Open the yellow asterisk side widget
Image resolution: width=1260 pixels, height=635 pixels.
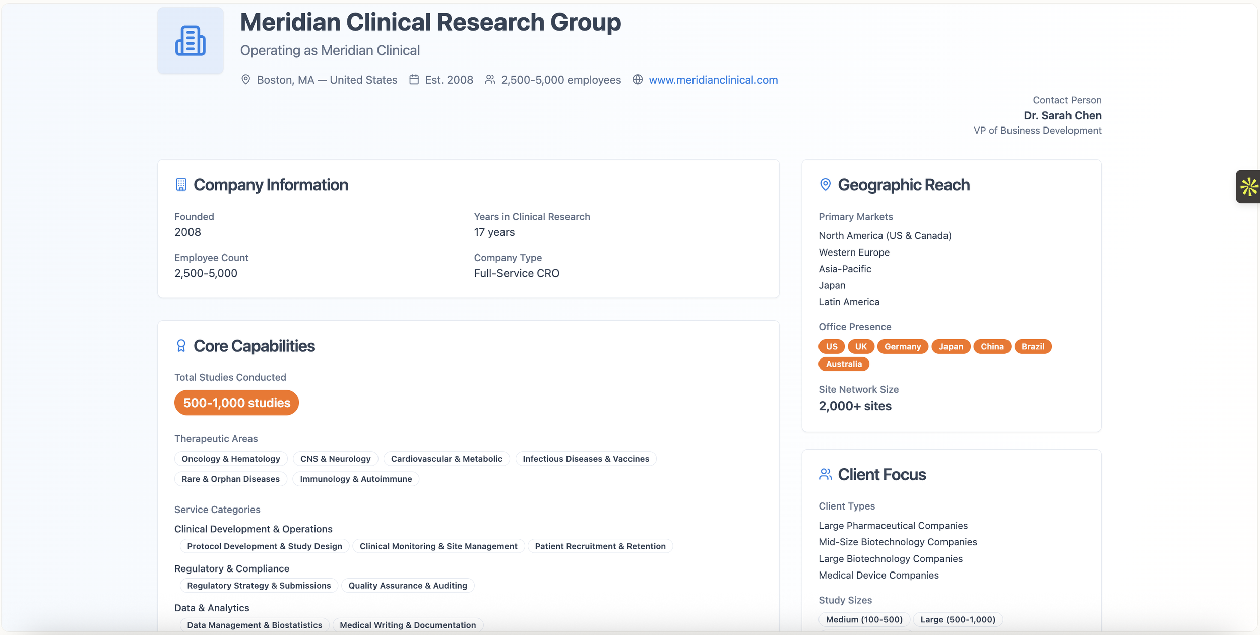[x=1248, y=186]
